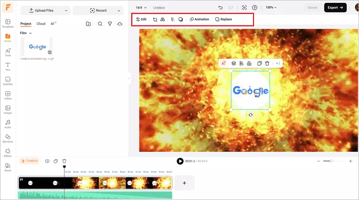Expand the Files dropdown
Image resolution: width=359 pixels, height=200 pixels.
tap(26, 33)
